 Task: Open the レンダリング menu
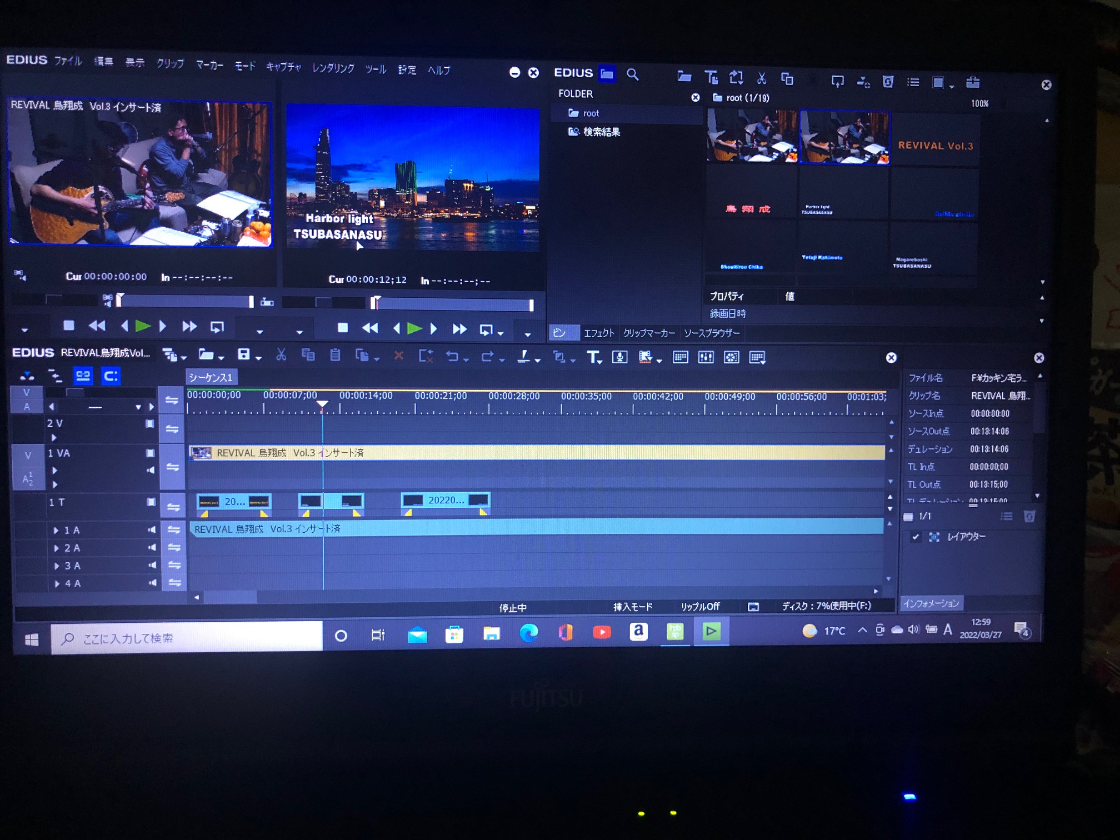point(333,68)
